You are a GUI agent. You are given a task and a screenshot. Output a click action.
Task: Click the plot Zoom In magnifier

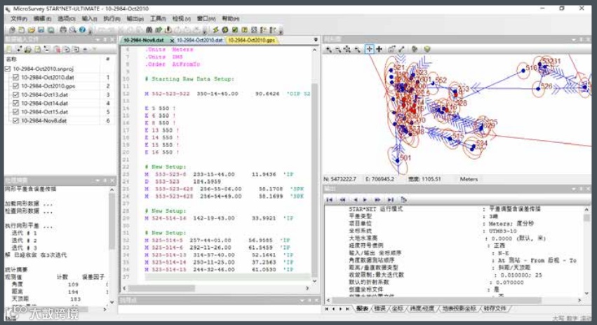tap(328, 49)
